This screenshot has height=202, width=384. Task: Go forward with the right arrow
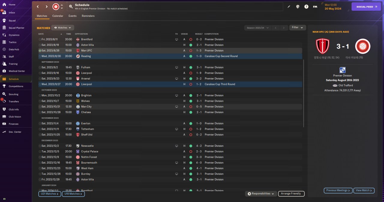[46, 7]
